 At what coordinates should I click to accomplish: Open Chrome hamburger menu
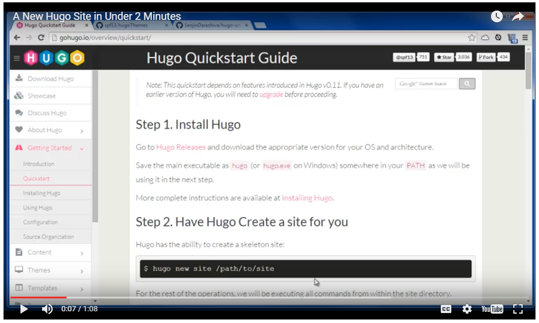(525, 37)
